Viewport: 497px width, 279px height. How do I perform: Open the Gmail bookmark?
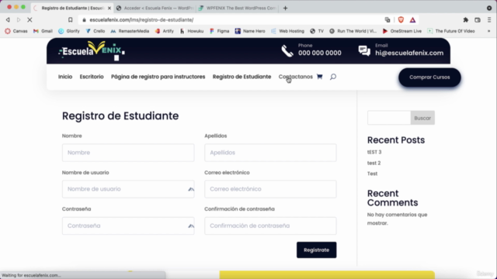point(43,31)
